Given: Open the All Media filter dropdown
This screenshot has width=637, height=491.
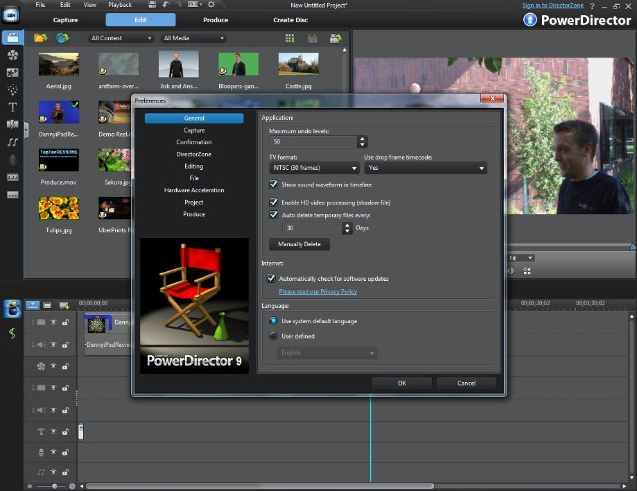Looking at the screenshot, I should (x=193, y=38).
